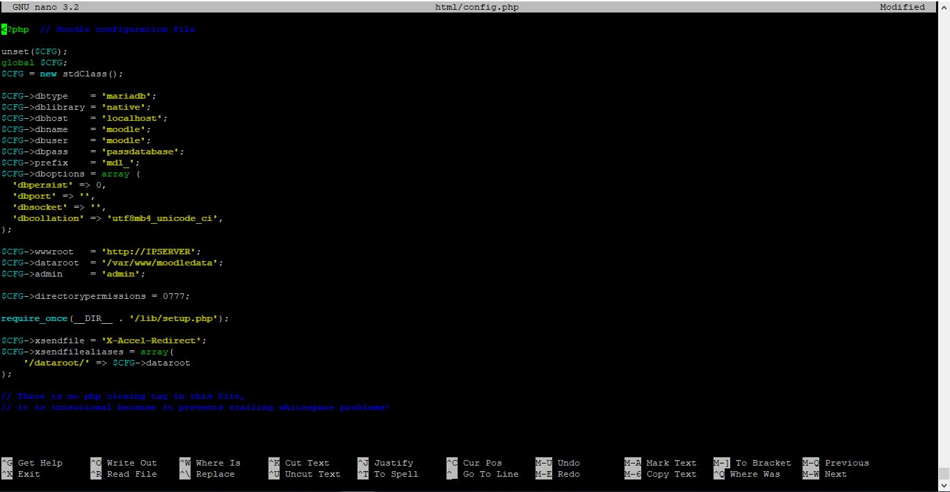Click the To Spell shortcut

396,474
